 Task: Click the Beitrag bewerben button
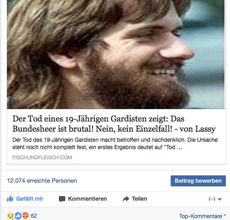[x=198, y=181]
